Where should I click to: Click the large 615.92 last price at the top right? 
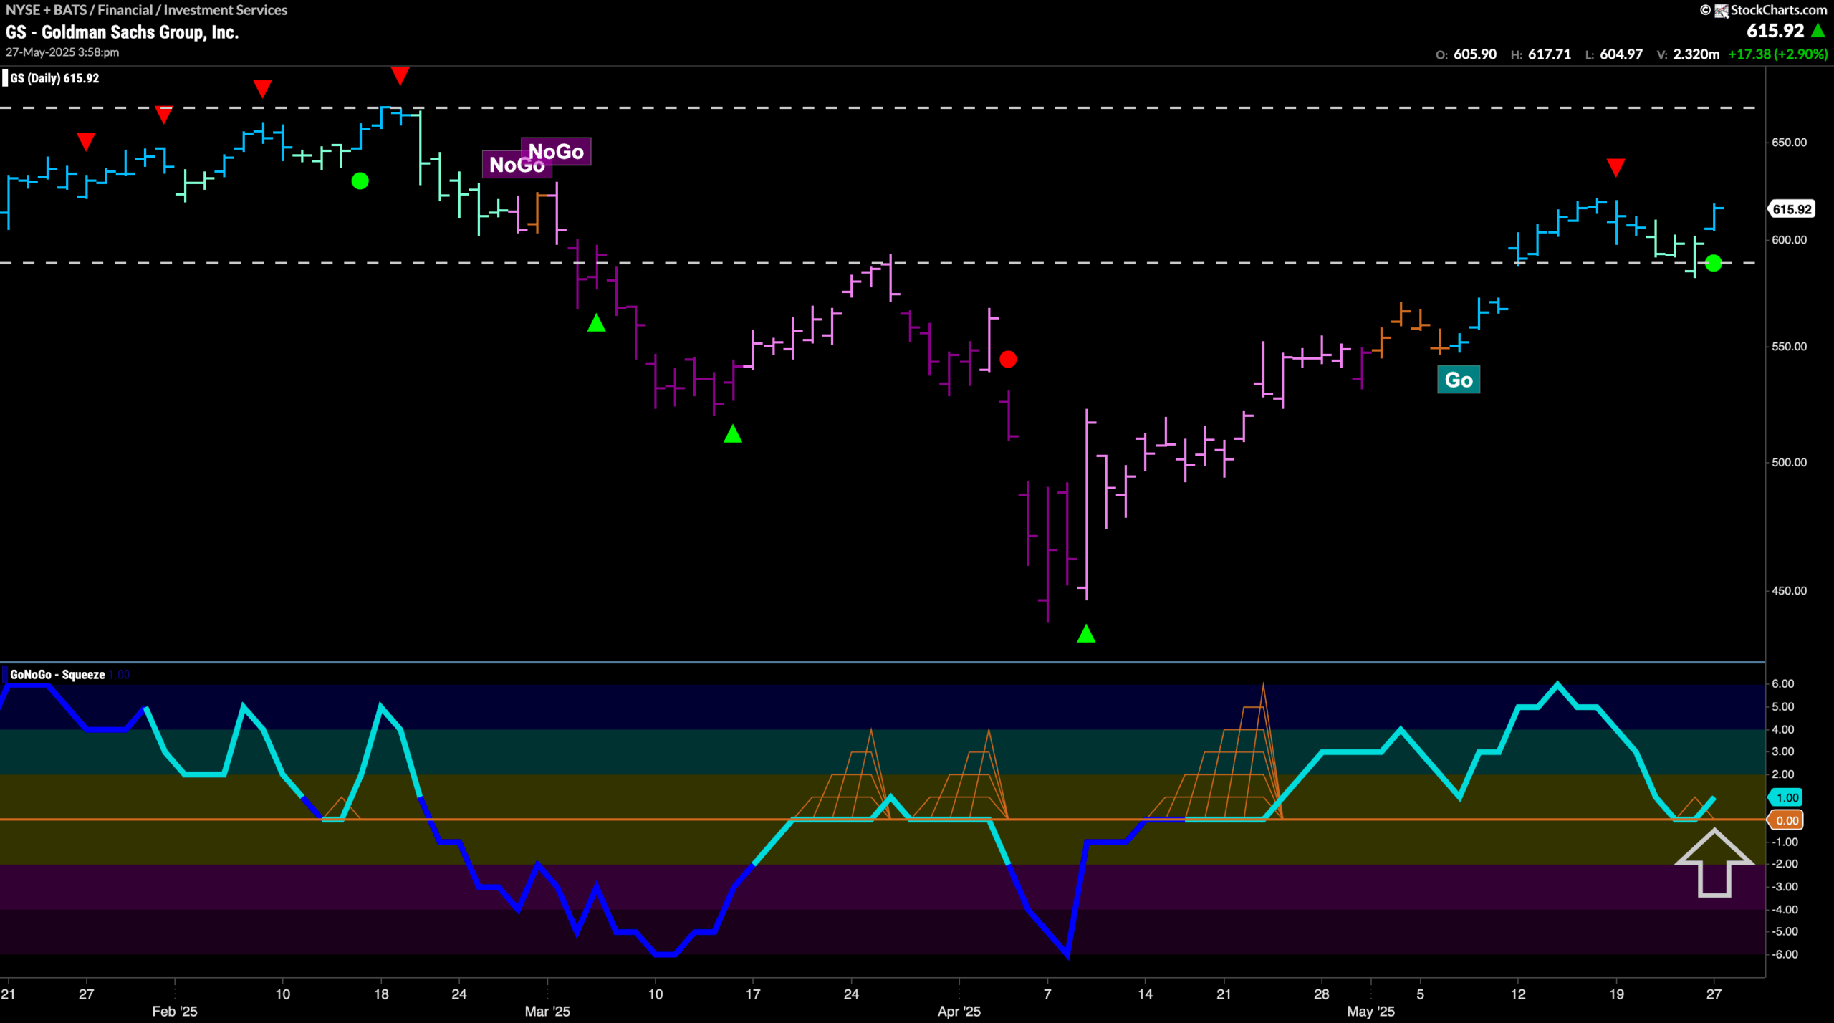tap(1775, 31)
